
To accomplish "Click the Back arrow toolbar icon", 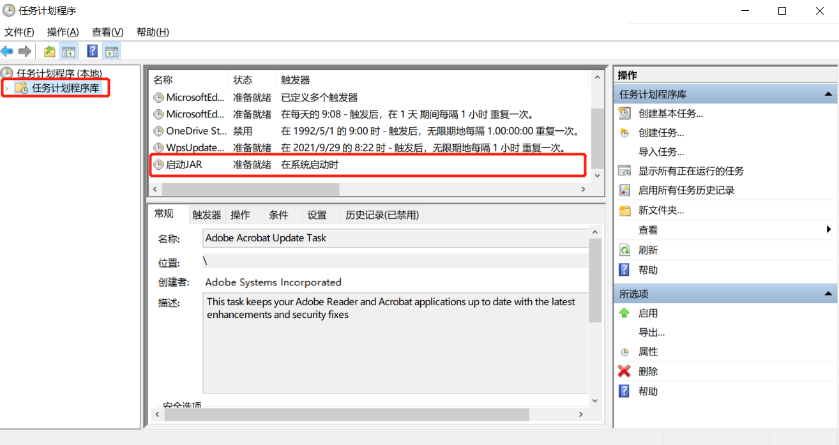I will [7, 51].
